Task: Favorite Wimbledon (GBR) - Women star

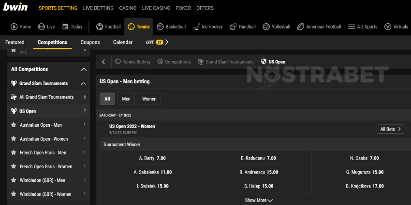Action: [14, 194]
